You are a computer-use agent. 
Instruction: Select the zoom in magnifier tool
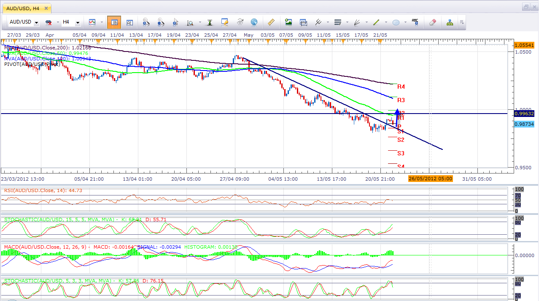[146, 22]
